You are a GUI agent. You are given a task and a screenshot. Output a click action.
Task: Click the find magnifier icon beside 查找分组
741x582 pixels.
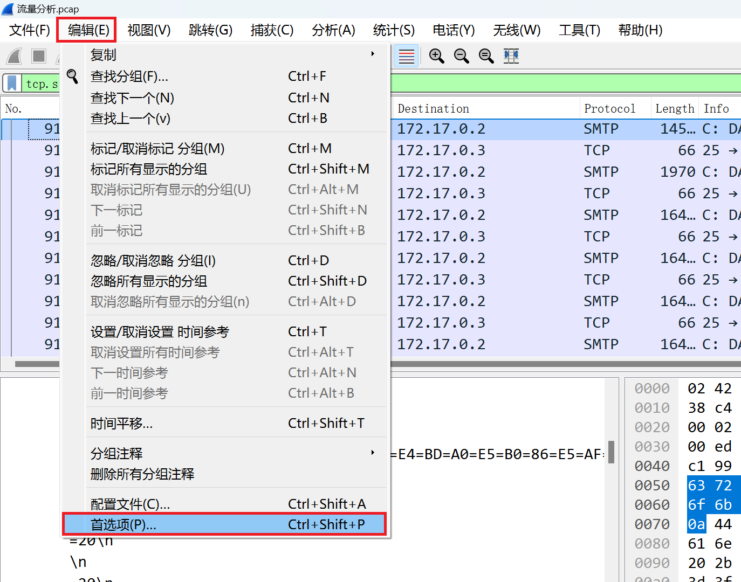73,77
